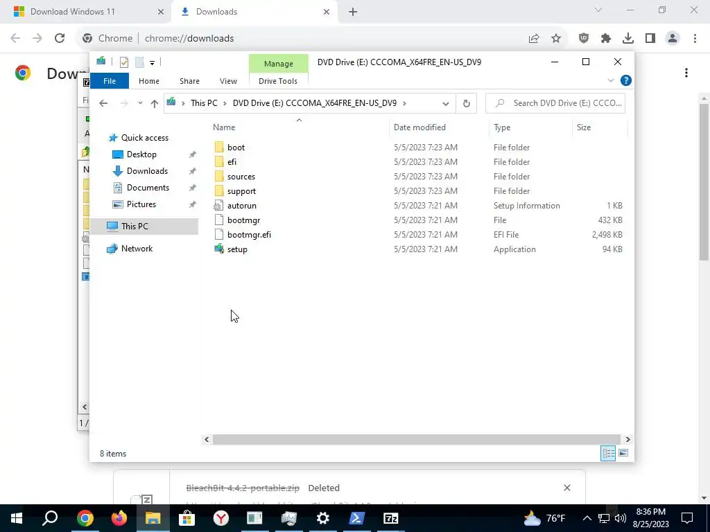This screenshot has height=532, width=710.
Task: Open Chrome tab search dropdown
Action: pos(598,10)
